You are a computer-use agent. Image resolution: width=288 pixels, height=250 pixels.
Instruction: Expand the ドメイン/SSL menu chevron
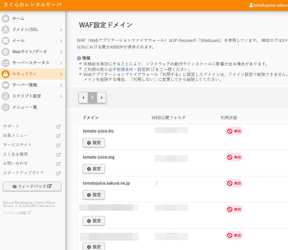[61, 30]
